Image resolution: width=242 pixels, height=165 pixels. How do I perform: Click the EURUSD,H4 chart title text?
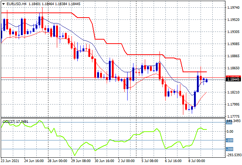[16, 4]
